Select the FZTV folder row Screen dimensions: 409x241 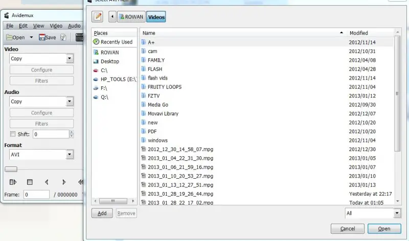click(x=267, y=96)
